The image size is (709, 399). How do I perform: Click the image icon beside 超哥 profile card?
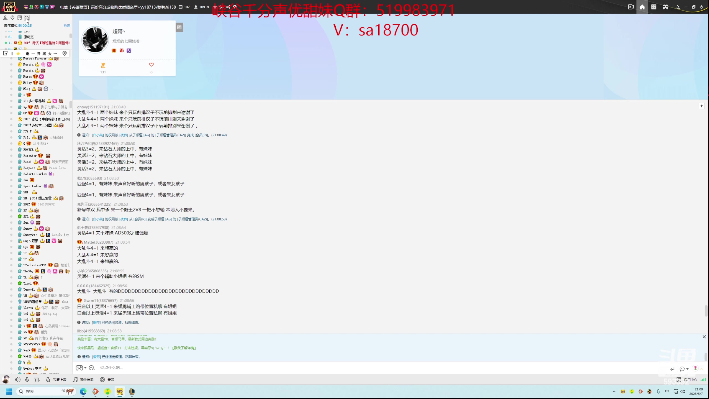click(x=179, y=27)
